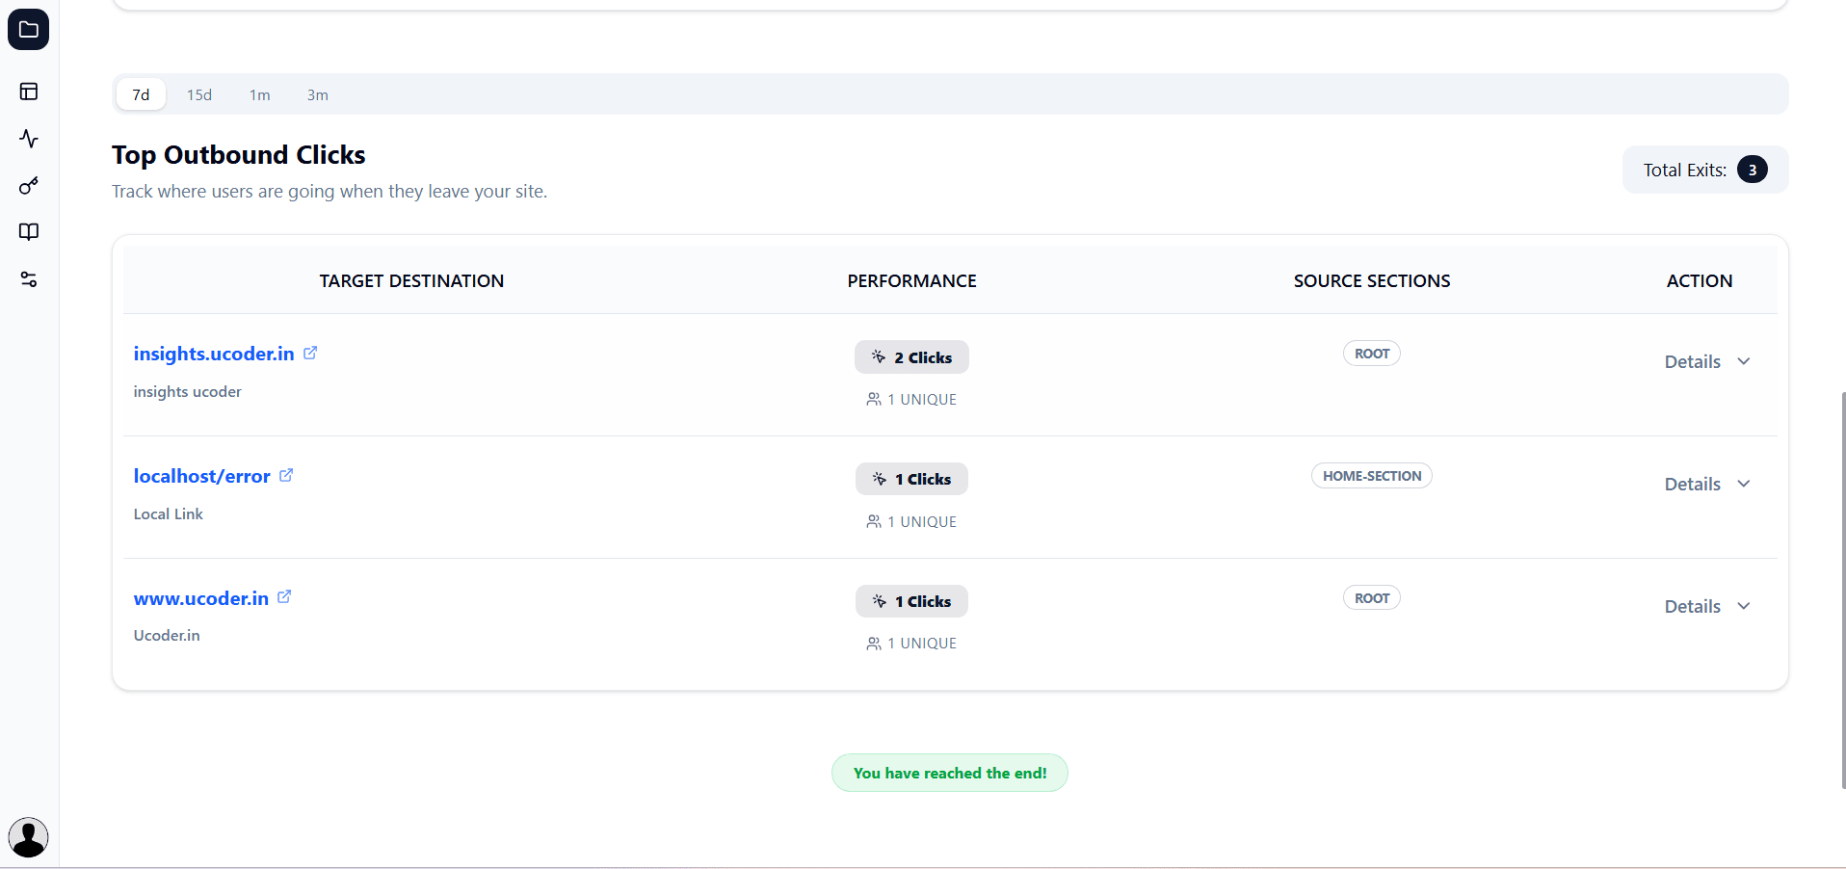Viewport: 1846px width, 869px height.
Task: Click the SOURCE SECTIONS column header
Action: pyautogui.click(x=1372, y=280)
